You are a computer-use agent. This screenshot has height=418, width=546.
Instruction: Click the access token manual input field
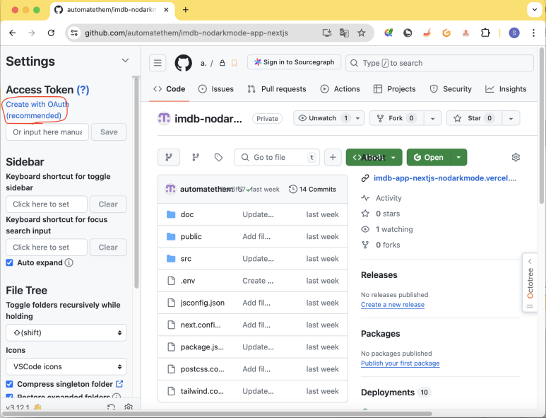coord(47,132)
